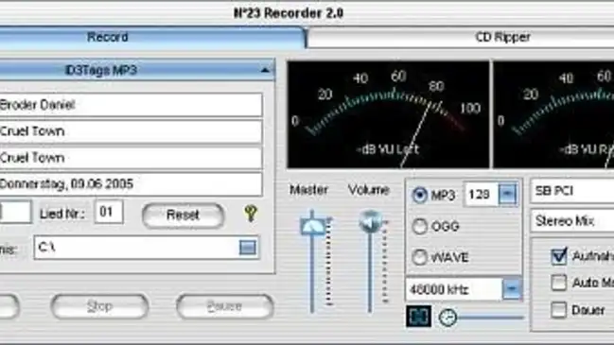Click the Stop button
Image resolution: width=614 pixels, height=345 pixels.
click(99, 306)
